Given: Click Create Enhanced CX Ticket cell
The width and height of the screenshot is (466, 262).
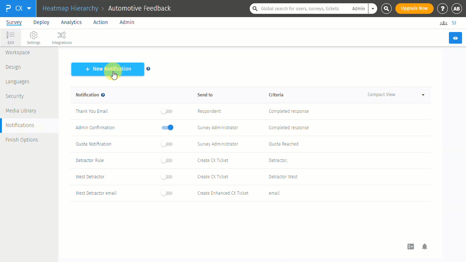Looking at the screenshot, I should click(x=223, y=193).
